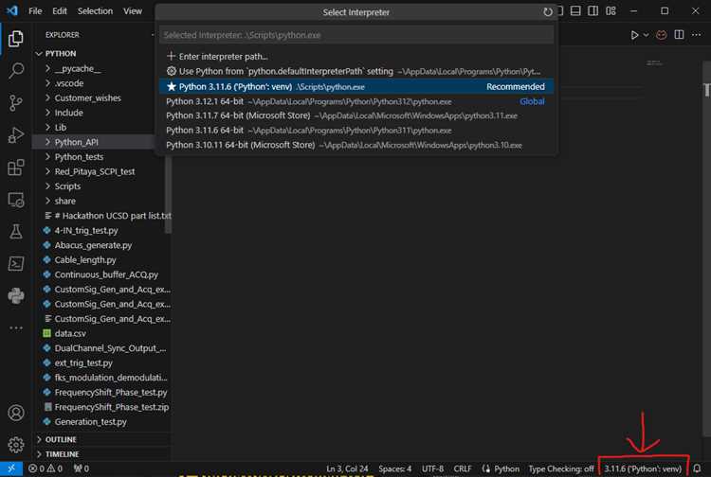The height and width of the screenshot is (477, 711).
Task: Open the errors and warnings status indicator
Action: (46, 468)
